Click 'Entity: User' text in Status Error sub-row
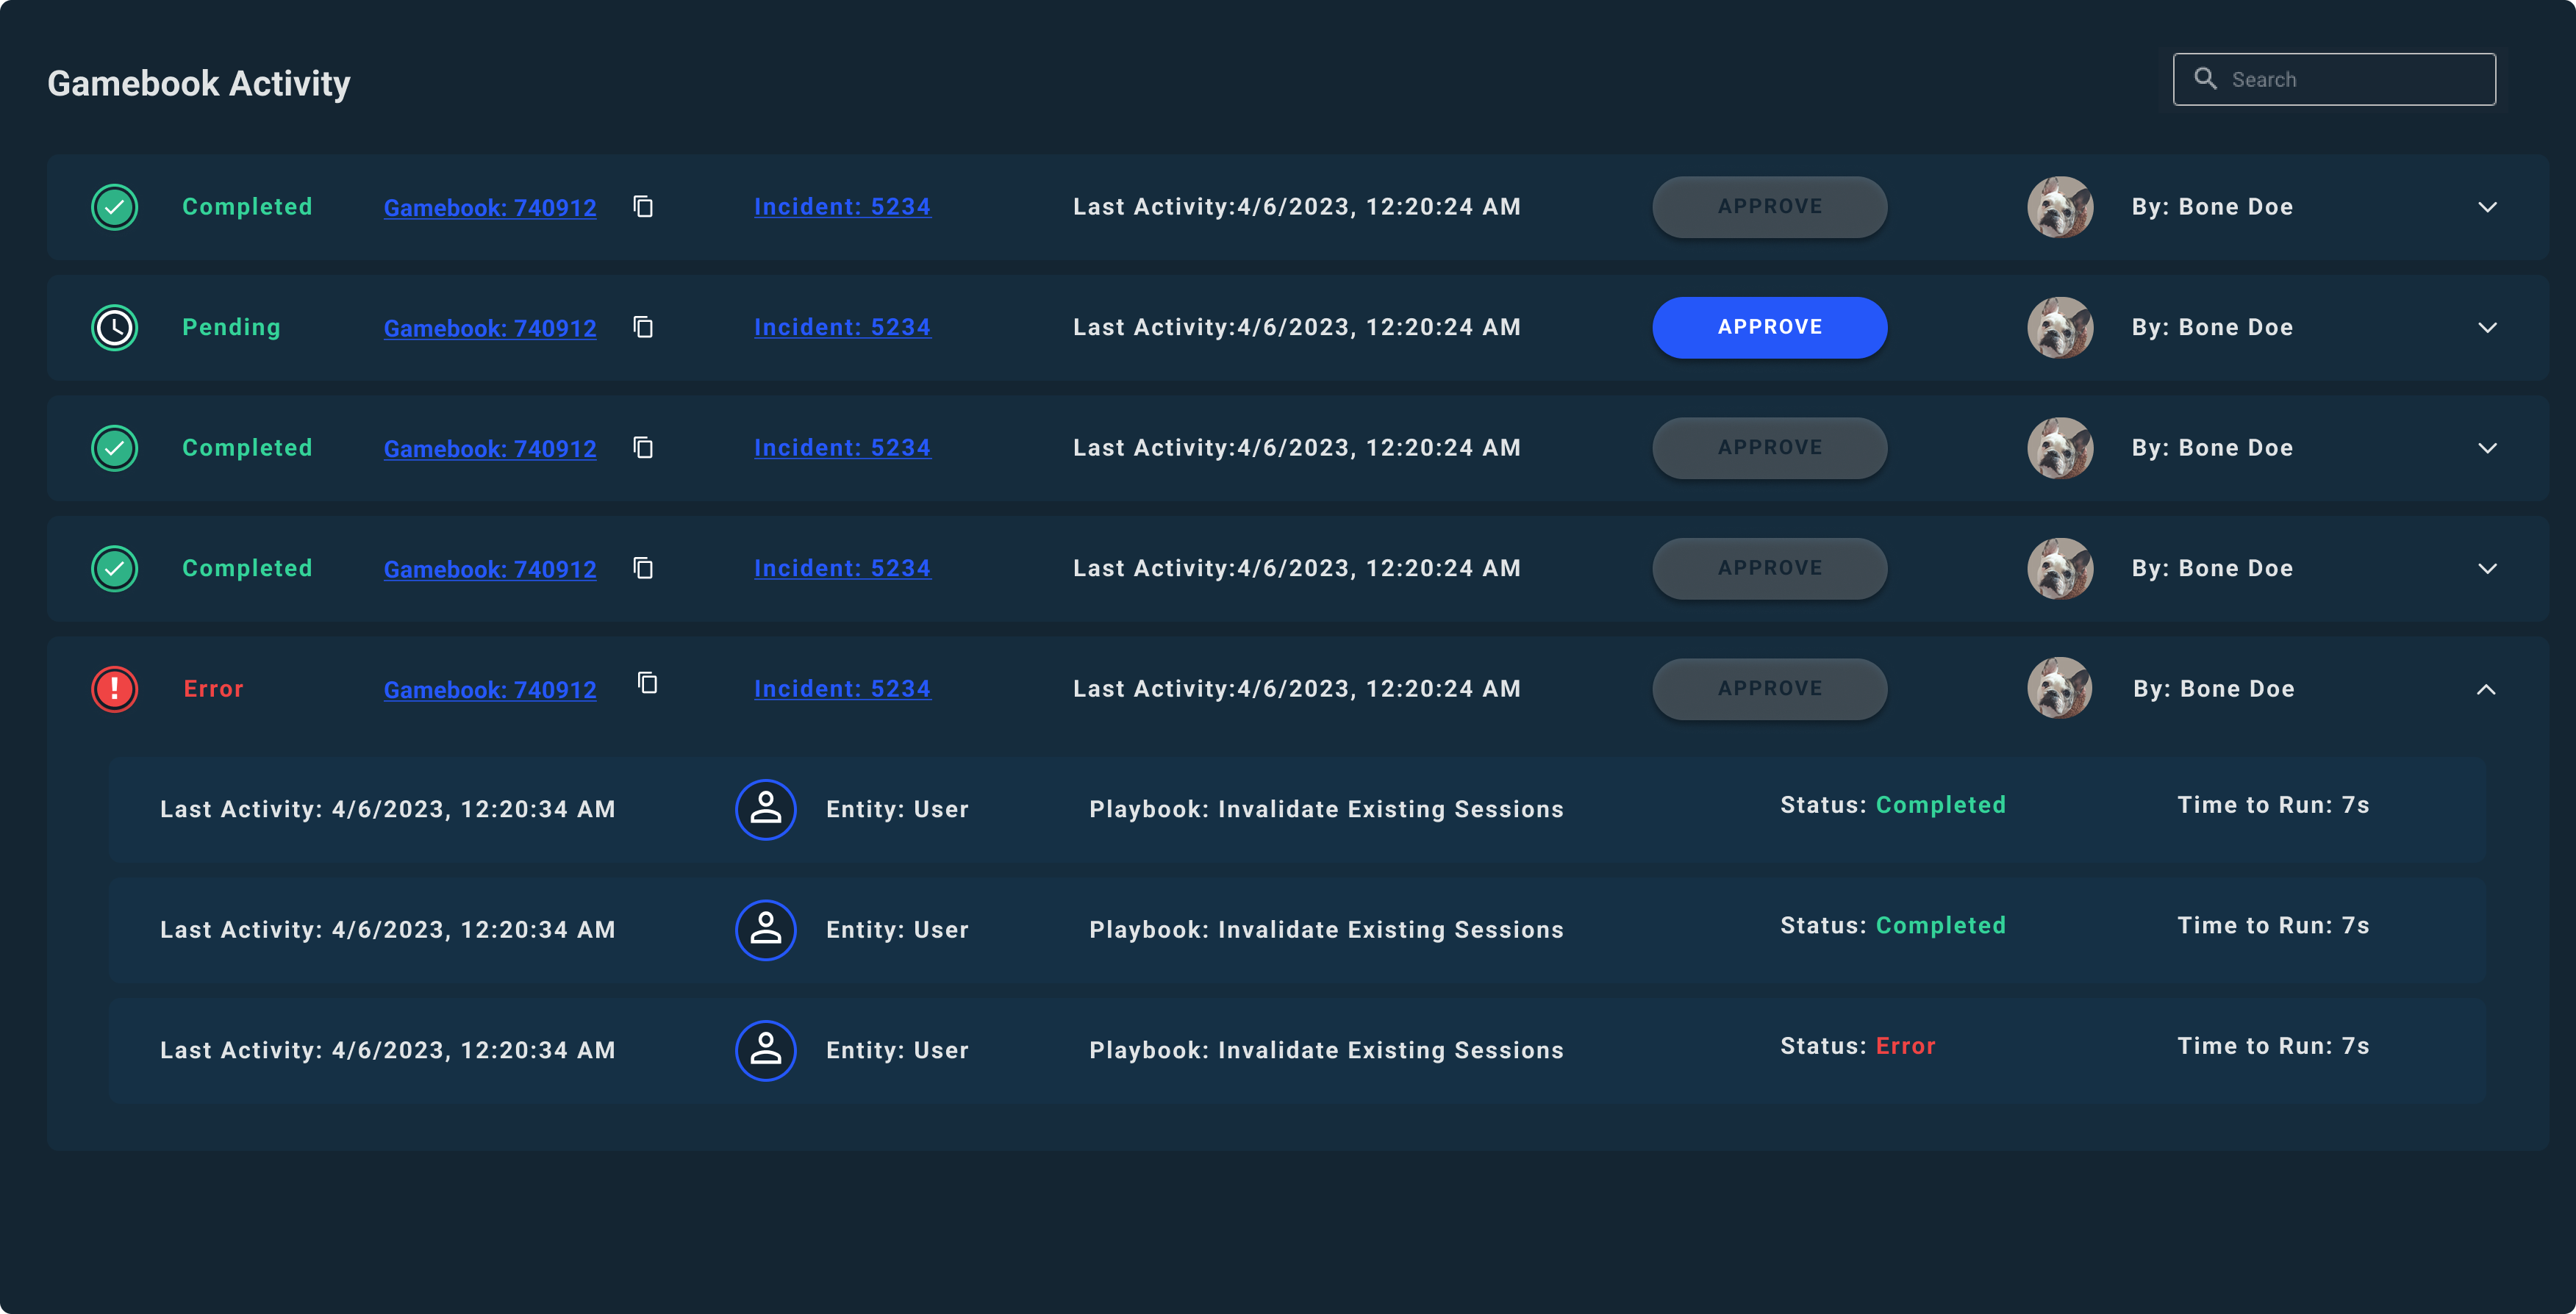Image resolution: width=2576 pixels, height=1314 pixels. point(897,1050)
